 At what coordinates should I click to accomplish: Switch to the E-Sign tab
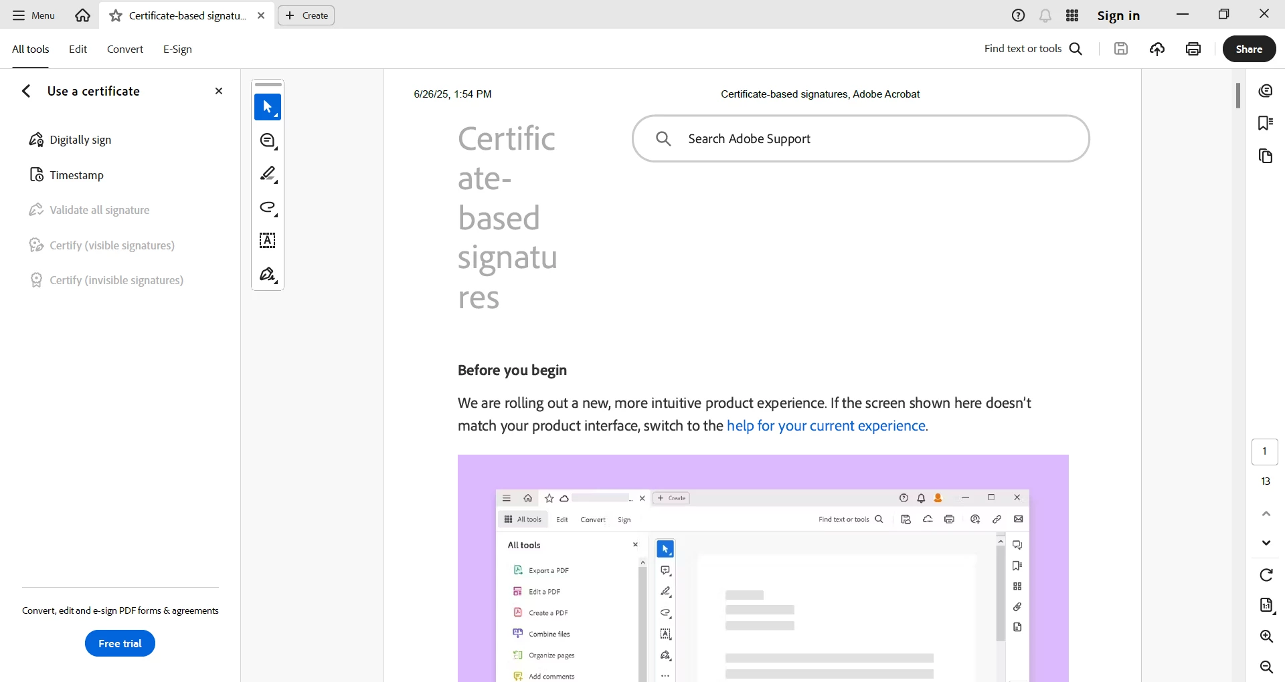(x=177, y=49)
